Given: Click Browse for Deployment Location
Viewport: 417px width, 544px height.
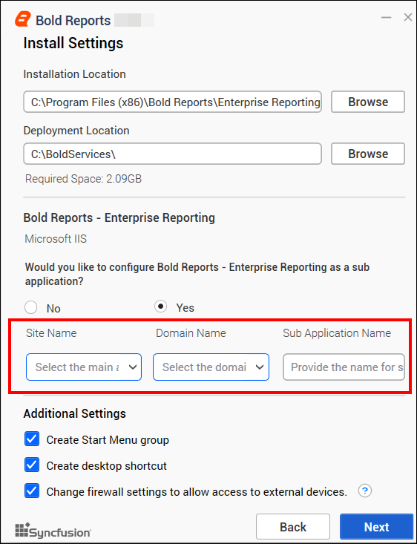Looking at the screenshot, I should [368, 154].
